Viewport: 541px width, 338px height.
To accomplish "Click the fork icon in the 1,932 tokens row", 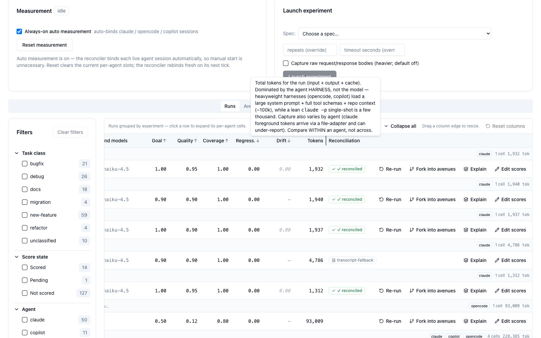I will pos(411,169).
